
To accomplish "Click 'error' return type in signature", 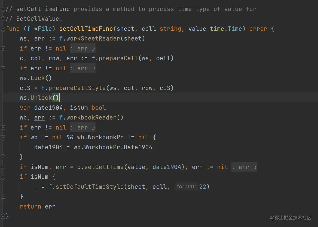I will tap(258, 29).
